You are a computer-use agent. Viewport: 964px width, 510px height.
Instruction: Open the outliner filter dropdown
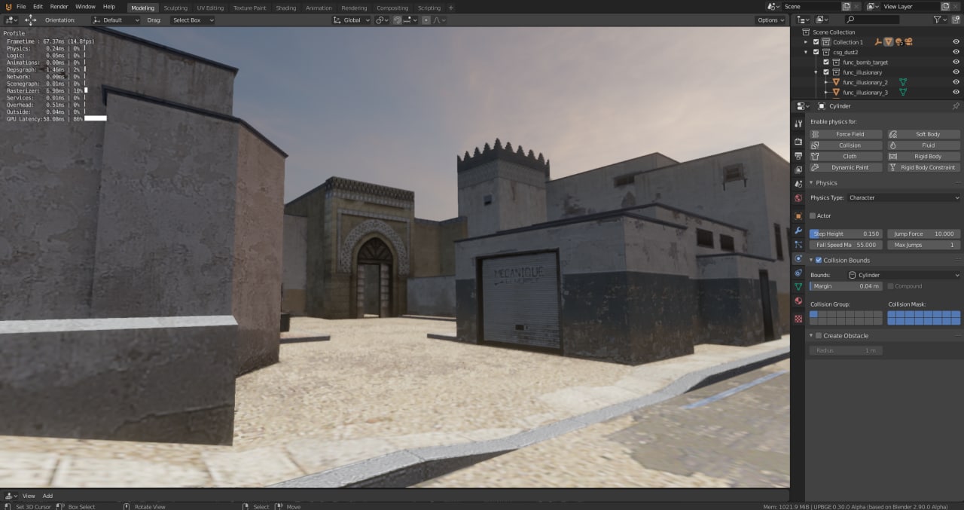pos(940,20)
